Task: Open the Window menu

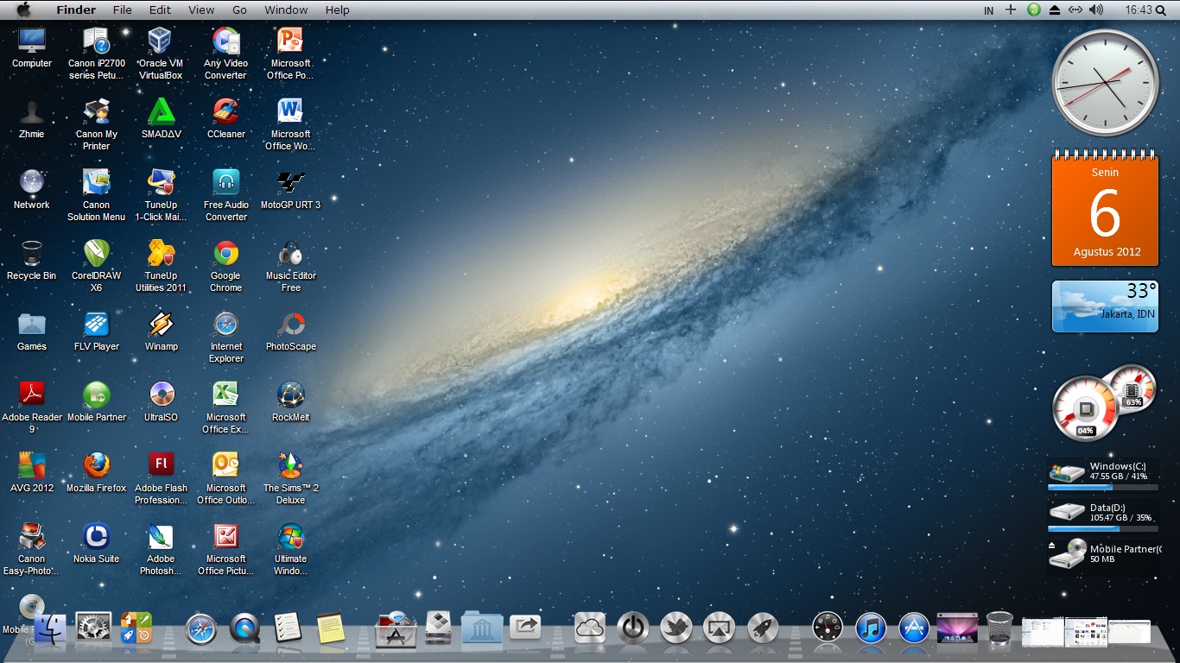Action: coord(285,9)
